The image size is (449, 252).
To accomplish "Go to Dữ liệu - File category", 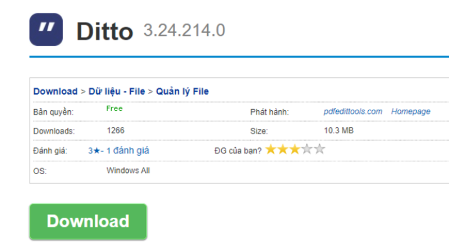I will click(x=117, y=91).
